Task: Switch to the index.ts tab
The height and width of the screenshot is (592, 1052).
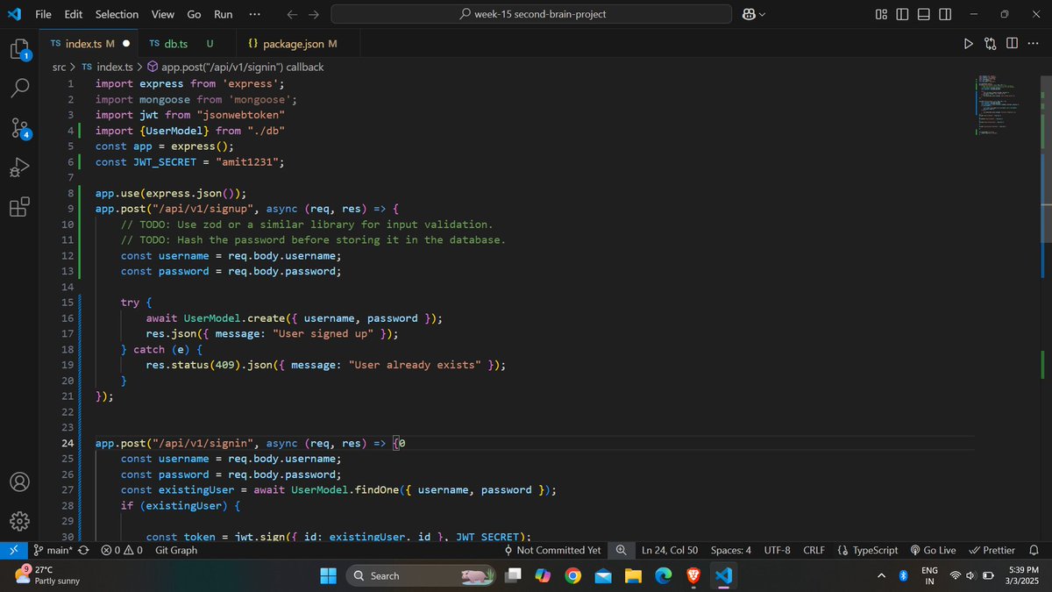Action: point(89,43)
